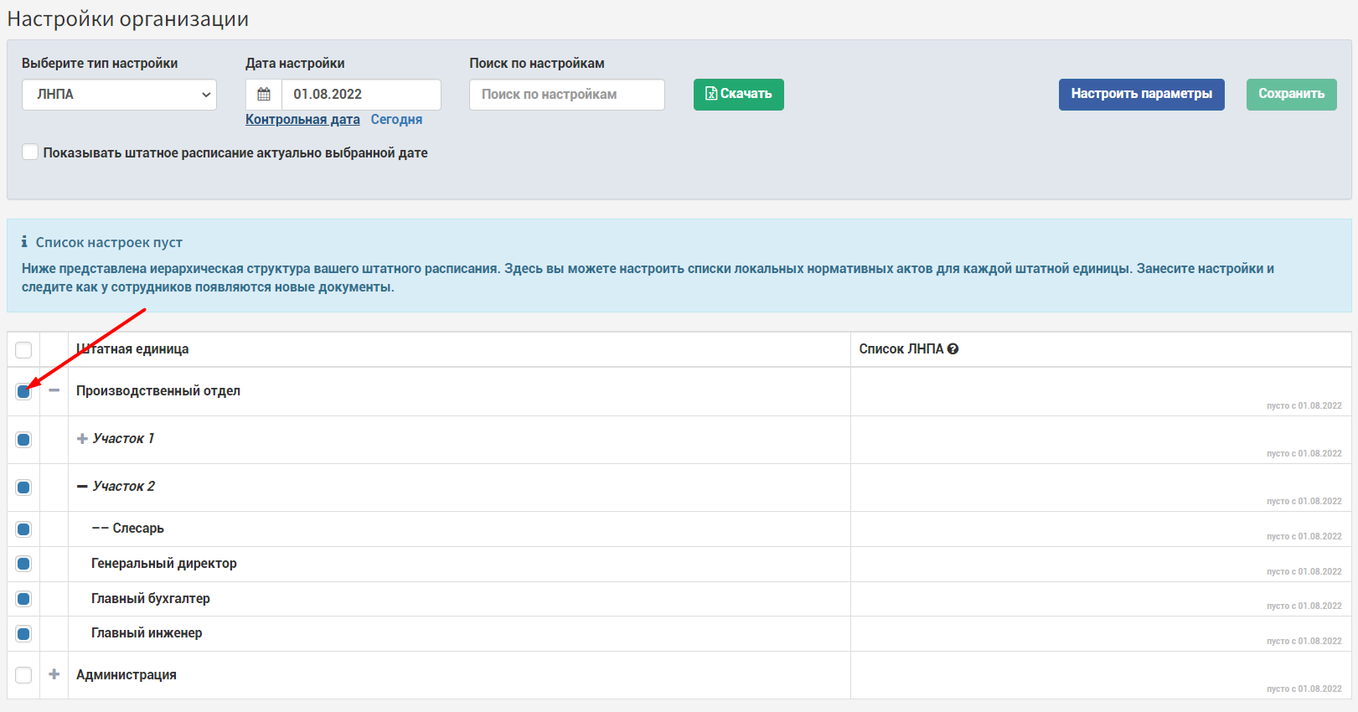The height and width of the screenshot is (712, 1358).
Task: Uncheck the Слесарь row checkbox
Action: pos(23,529)
